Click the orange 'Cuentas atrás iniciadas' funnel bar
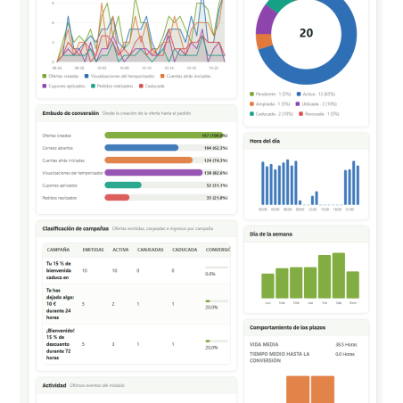 (x=149, y=160)
